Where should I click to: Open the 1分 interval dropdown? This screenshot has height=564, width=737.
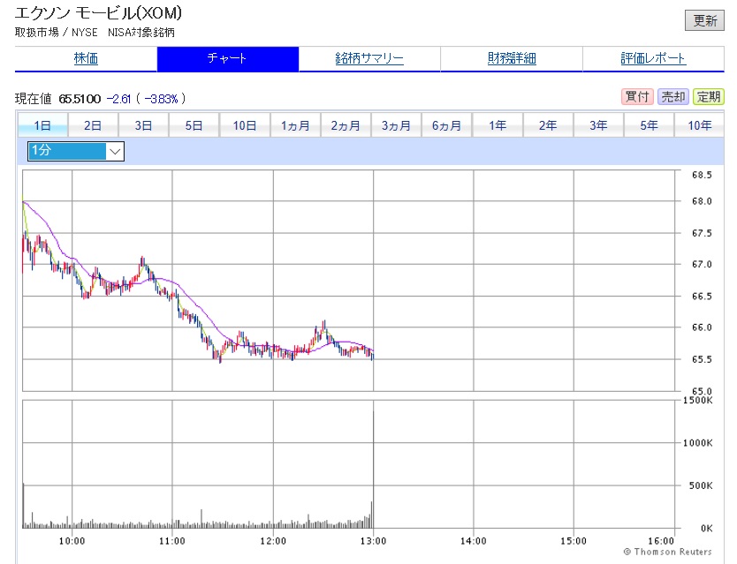coord(76,151)
